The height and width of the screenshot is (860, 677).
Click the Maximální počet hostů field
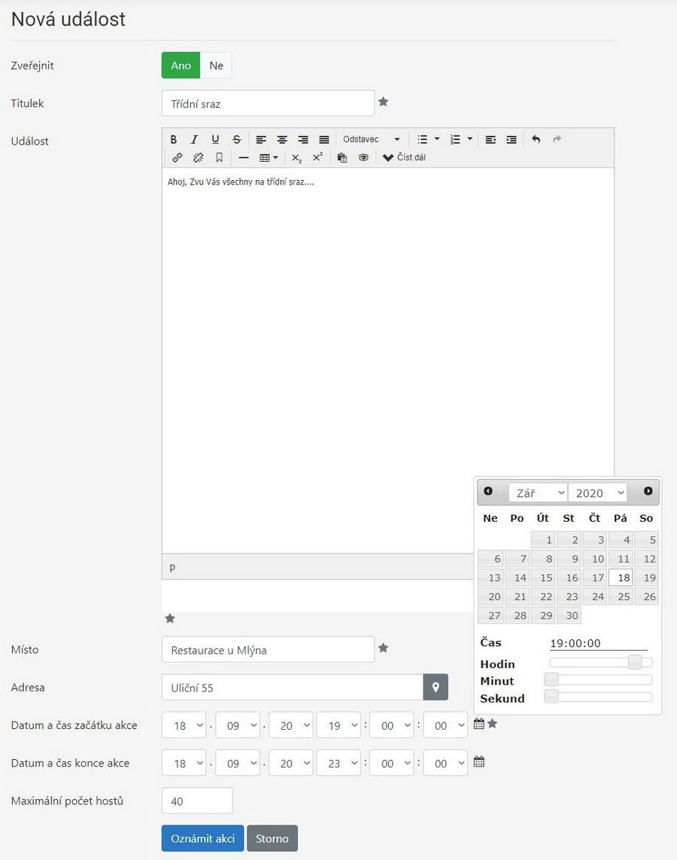click(x=197, y=801)
